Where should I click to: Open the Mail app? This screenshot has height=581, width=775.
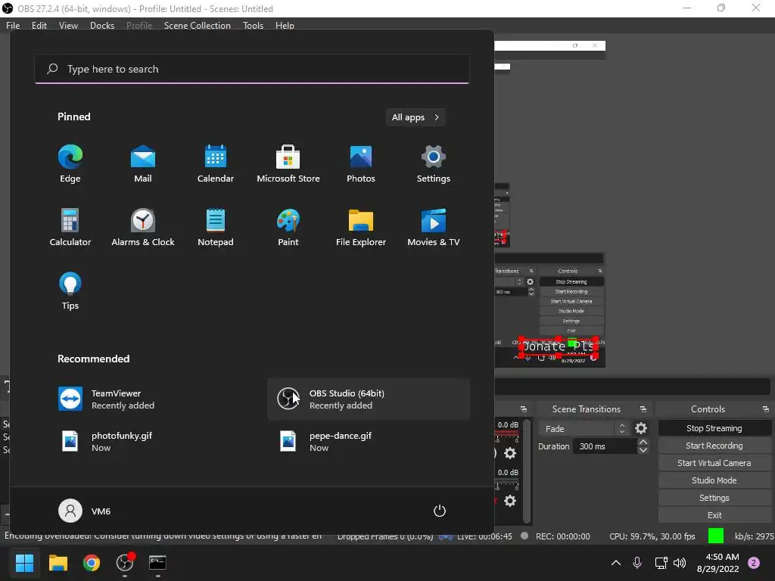(x=143, y=164)
